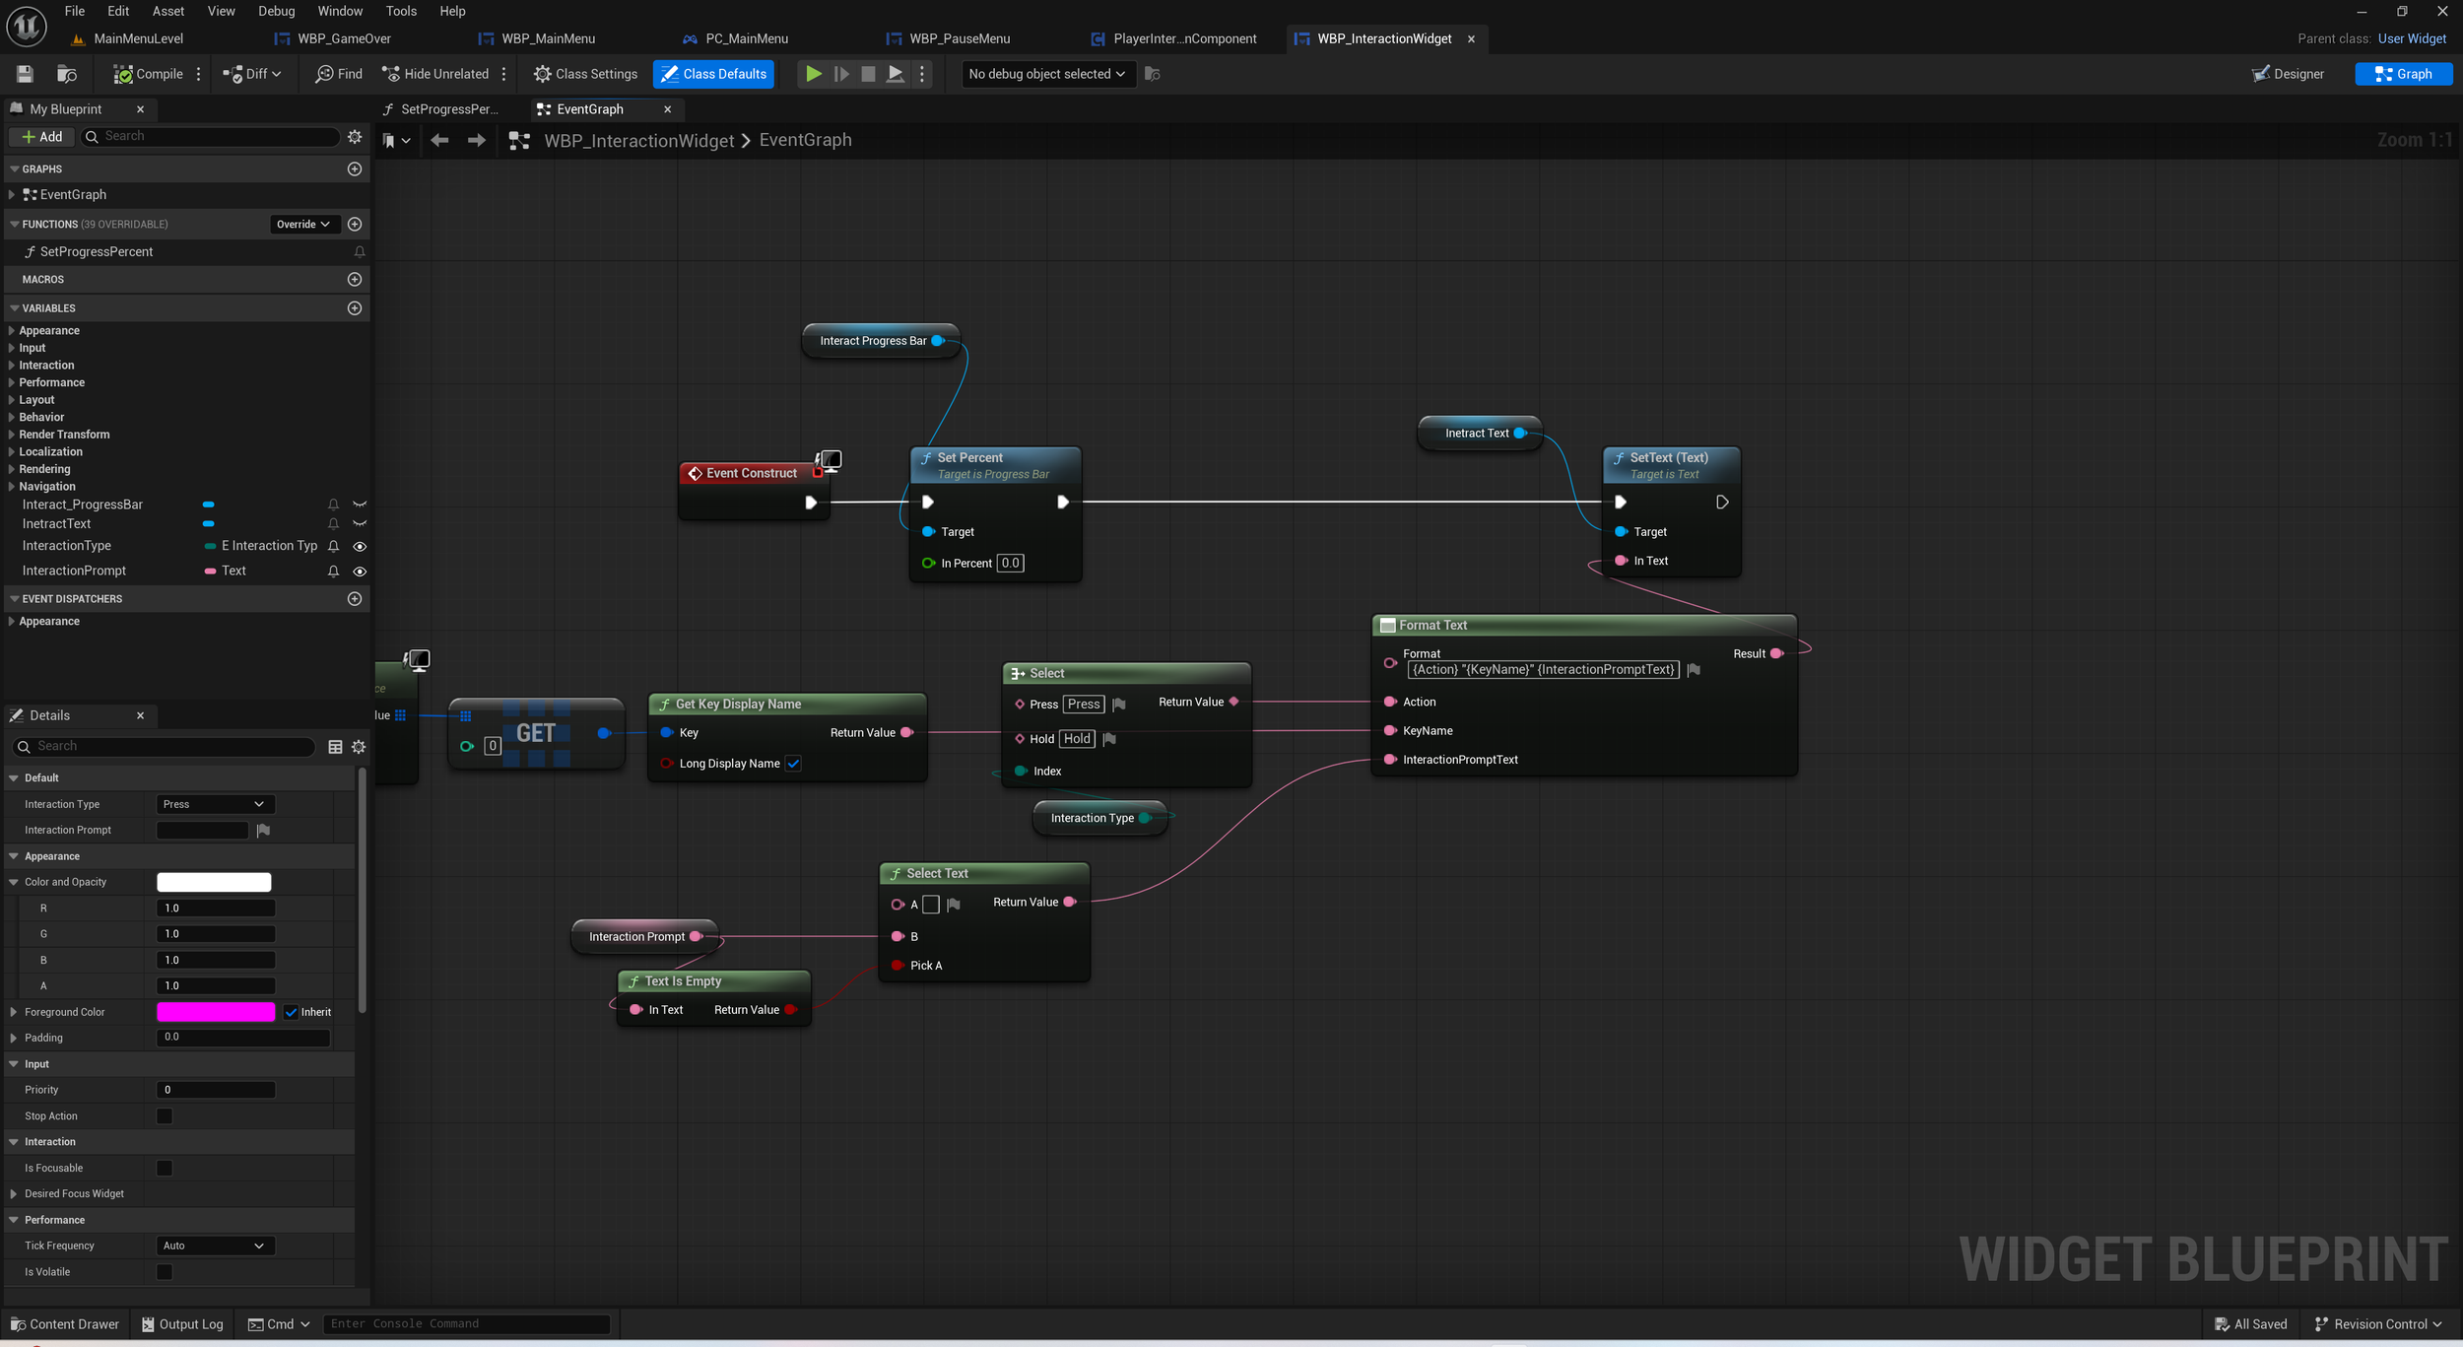Expand Desired Focus Widget property
The image size is (2463, 1347).
(14, 1194)
